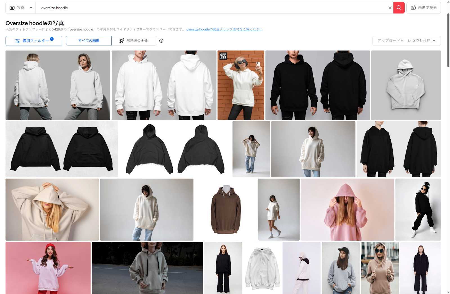Open the woman's black hoodie front-back studio photo
Image resolution: width=450 pixels, height=294 pixels.
pos(399,149)
